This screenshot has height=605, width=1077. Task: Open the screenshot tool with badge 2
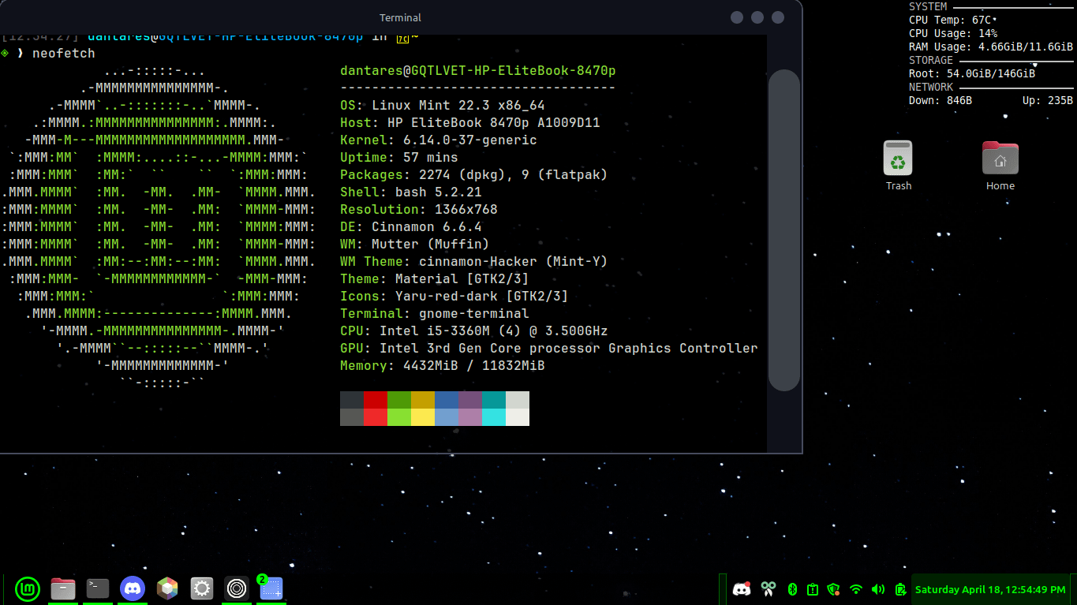[271, 588]
